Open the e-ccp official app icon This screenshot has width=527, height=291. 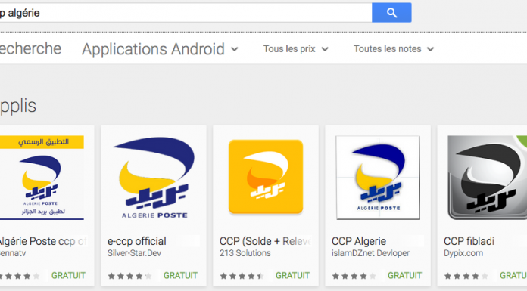click(154, 178)
